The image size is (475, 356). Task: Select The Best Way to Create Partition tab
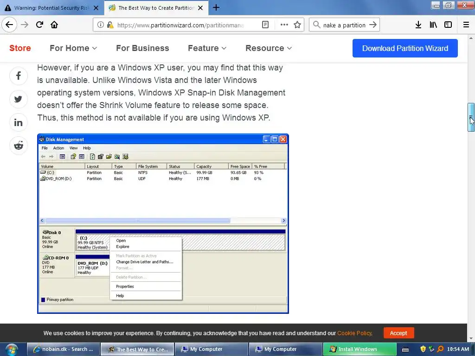pyautogui.click(x=156, y=8)
